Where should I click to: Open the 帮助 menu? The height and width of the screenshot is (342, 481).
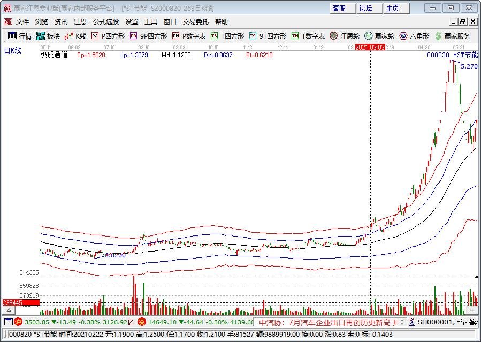pyautogui.click(x=221, y=22)
